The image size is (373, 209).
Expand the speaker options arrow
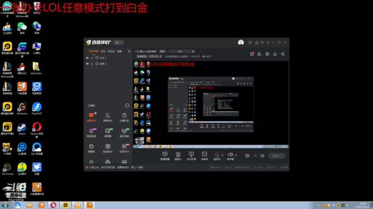236,155
